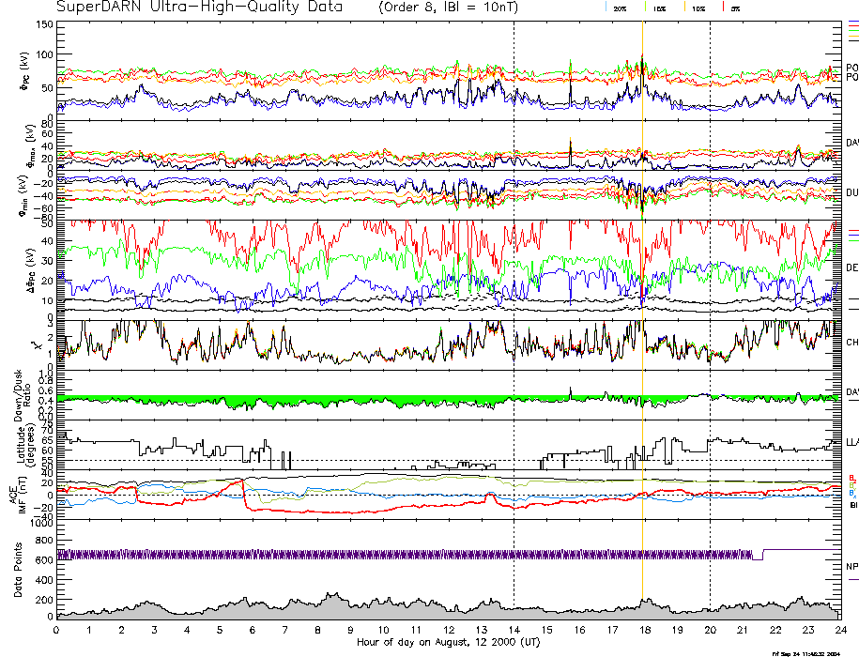Click the title 'SuperDARN Ultra-High-Quality Data'
Viewport: 859px width, 657px height.
[199, 8]
